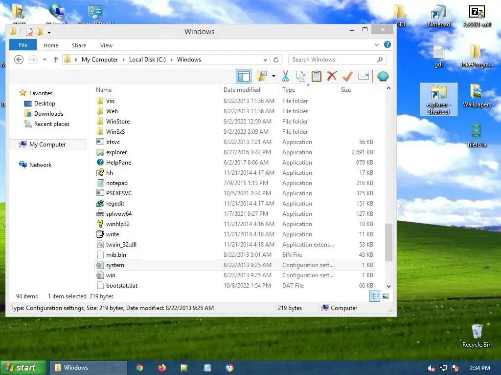
Task: Switch to the Home ribbon tab
Action: pyautogui.click(x=51, y=45)
